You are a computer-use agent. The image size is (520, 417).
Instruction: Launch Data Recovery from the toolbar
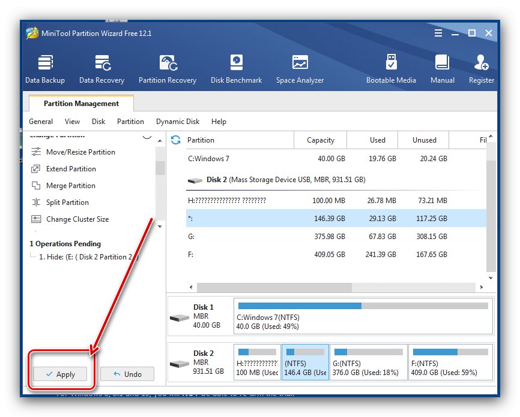click(101, 69)
